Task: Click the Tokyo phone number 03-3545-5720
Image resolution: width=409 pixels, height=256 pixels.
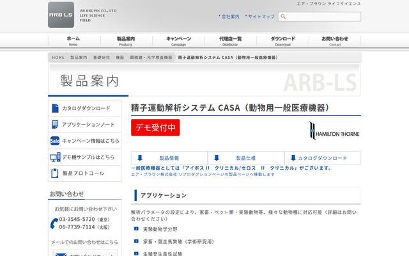Action: 77,219
